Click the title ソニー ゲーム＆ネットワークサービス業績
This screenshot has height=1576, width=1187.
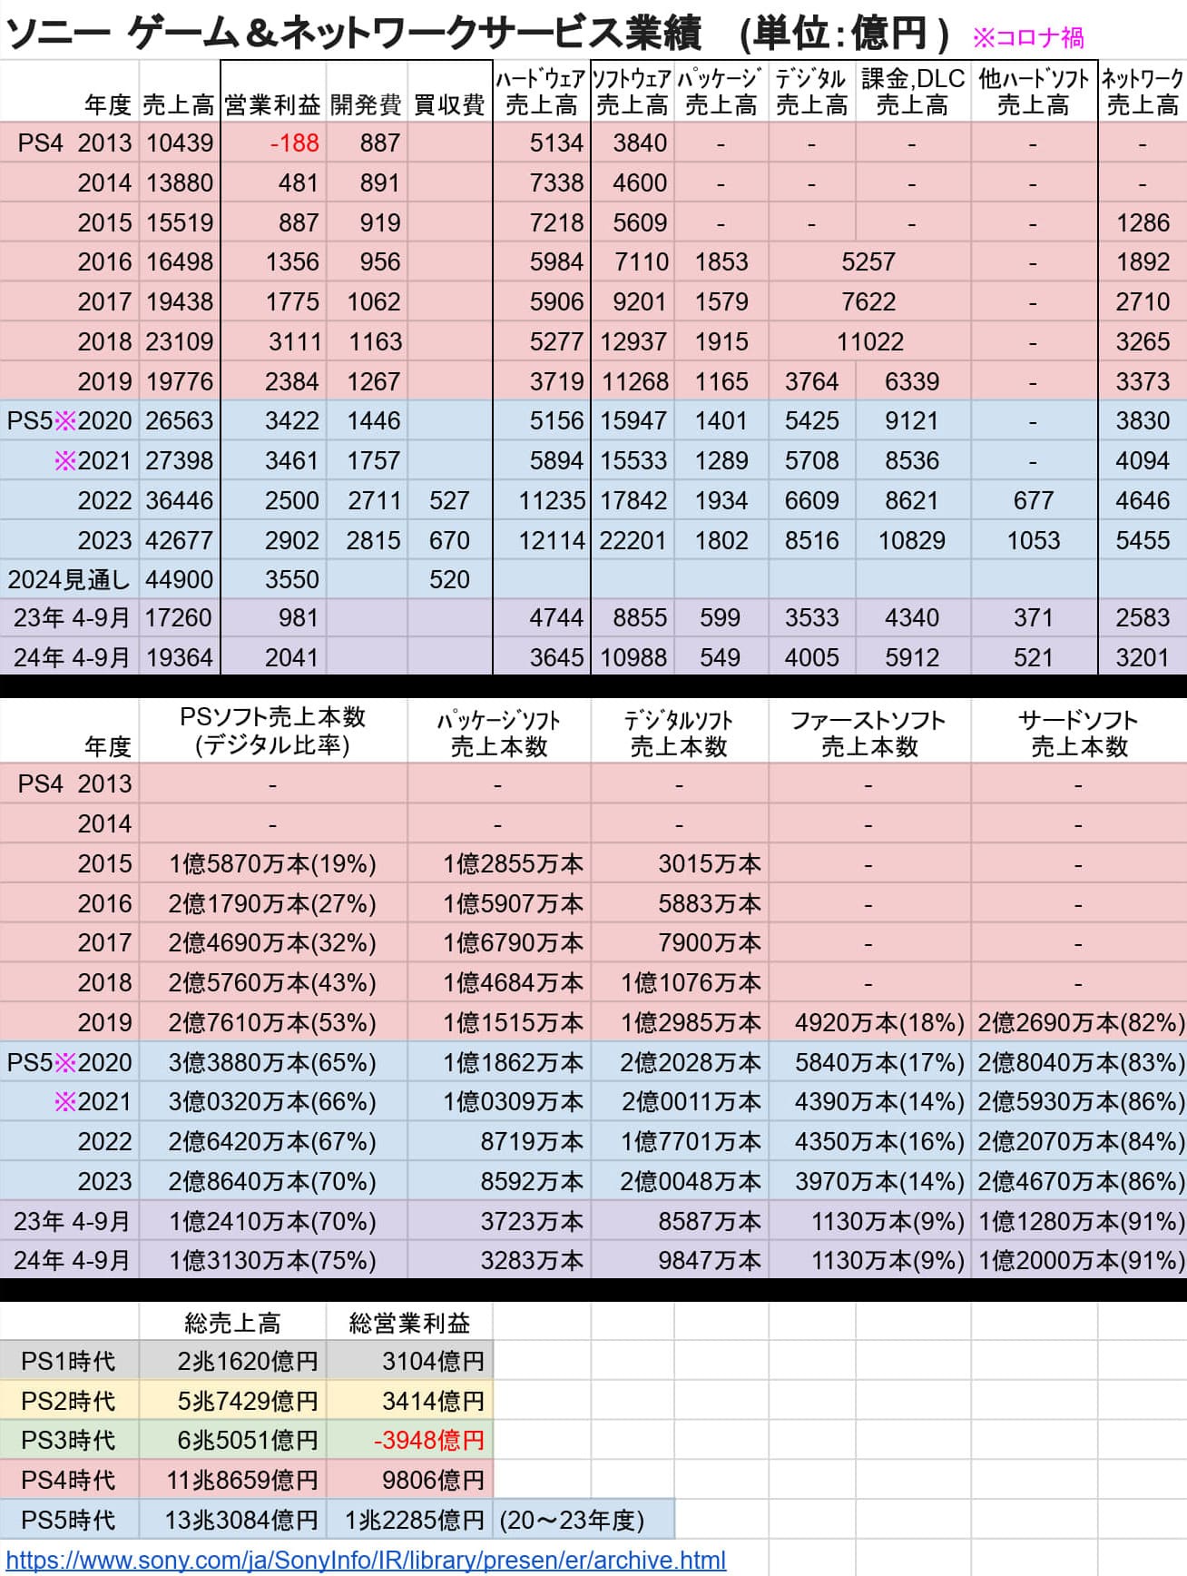pyautogui.click(x=353, y=34)
